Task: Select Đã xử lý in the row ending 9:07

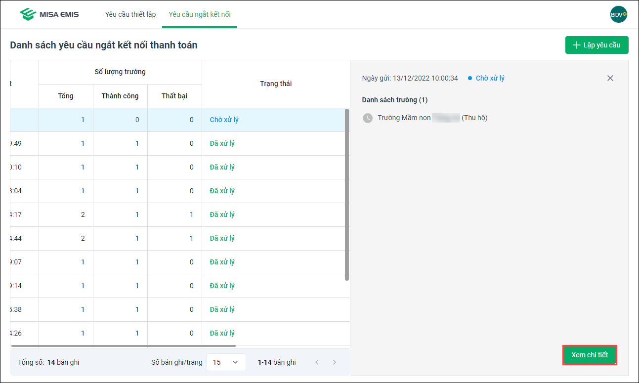Action: point(222,262)
